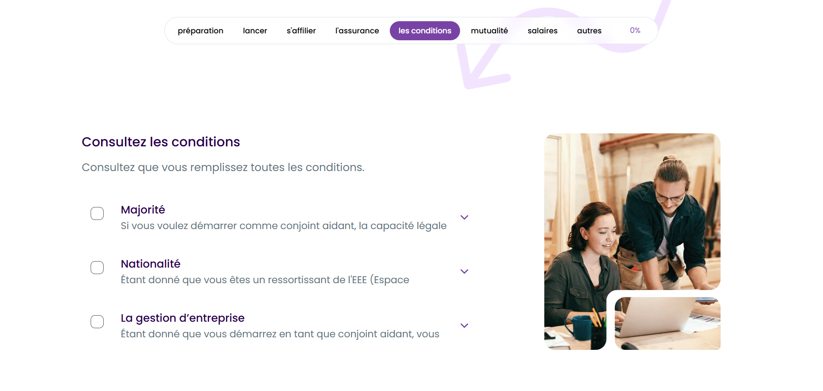Expand the Nationalité condition details

464,271
